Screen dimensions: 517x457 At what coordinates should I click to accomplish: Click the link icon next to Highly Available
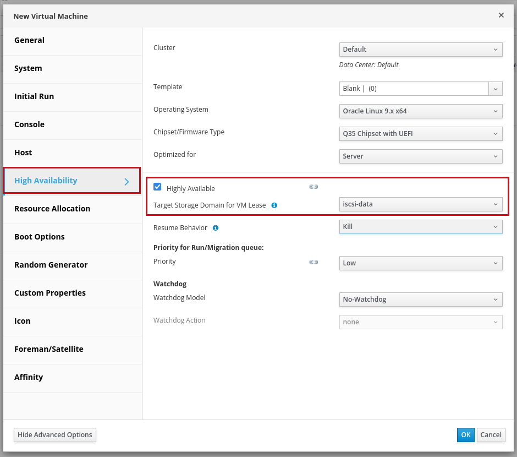pos(313,187)
